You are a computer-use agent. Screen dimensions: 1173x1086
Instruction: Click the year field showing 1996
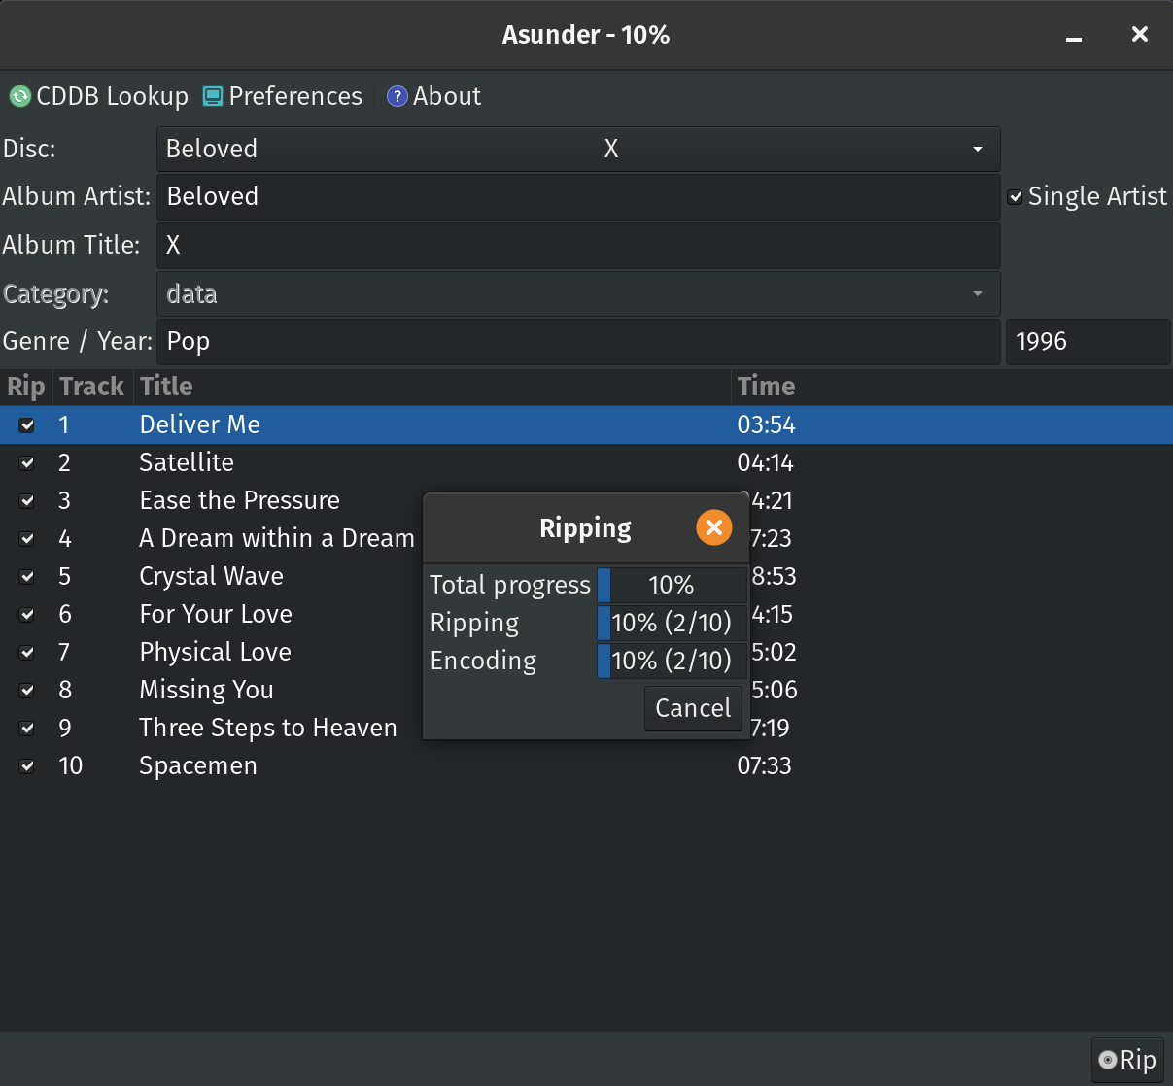(1087, 342)
